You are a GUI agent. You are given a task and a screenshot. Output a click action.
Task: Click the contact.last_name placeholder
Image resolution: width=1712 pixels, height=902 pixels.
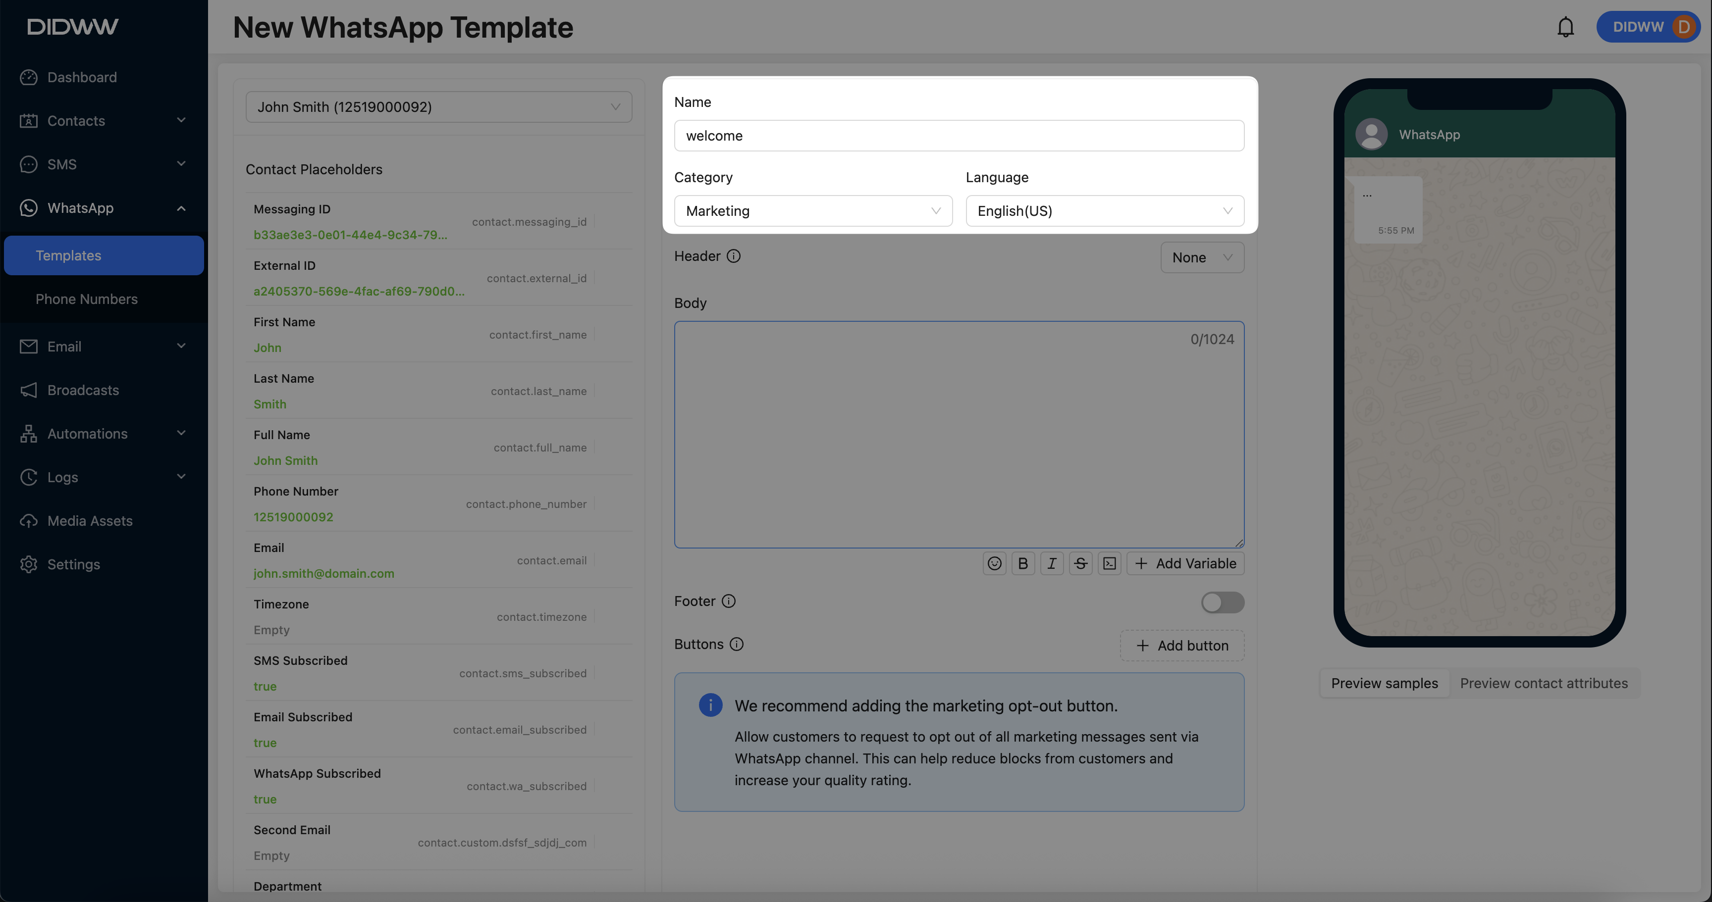(538, 391)
